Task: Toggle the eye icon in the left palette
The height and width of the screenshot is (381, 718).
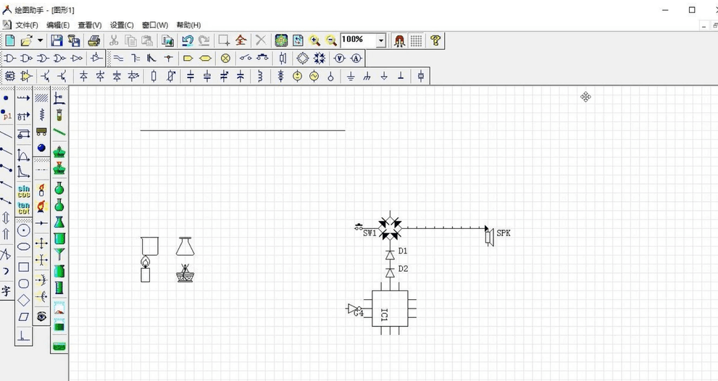Action: tap(42, 317)
